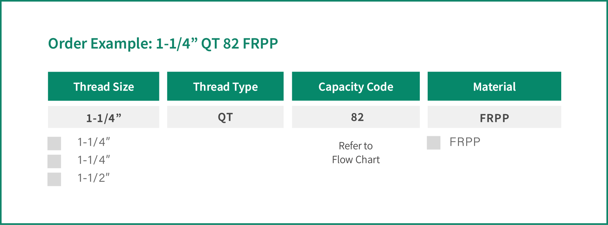Check the first 1-1/4" thread size box
608x225 pixels.
pos(54,143)
